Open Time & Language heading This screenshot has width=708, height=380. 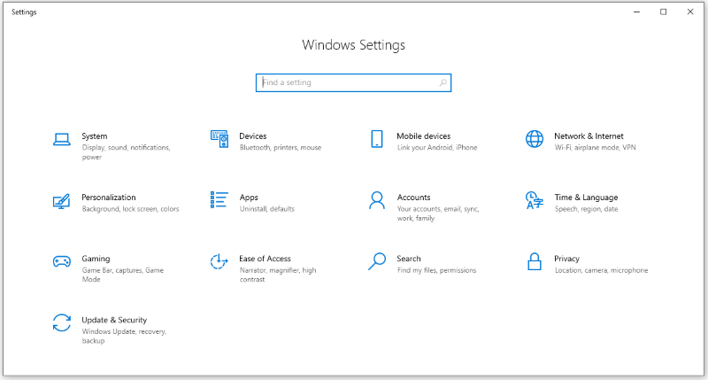pyautogui.click(x=586, y=198)
